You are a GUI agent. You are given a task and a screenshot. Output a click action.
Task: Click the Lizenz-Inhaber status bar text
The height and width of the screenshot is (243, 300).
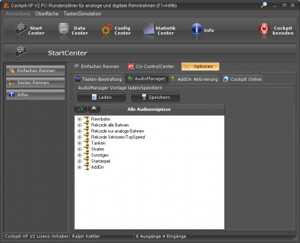[52, 236]
